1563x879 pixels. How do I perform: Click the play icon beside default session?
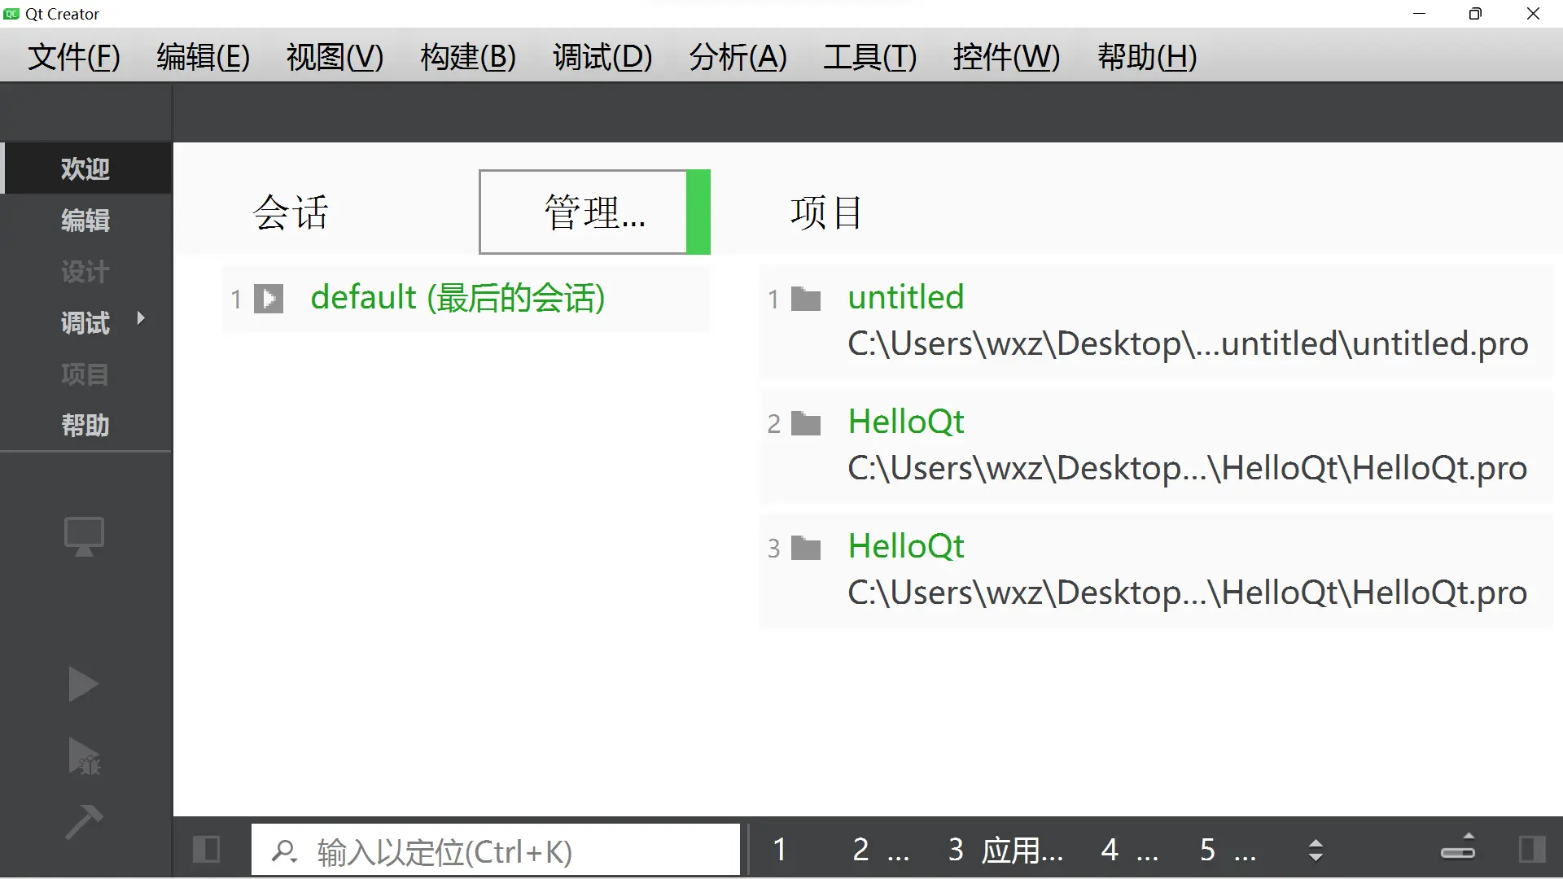pos(269,299)
